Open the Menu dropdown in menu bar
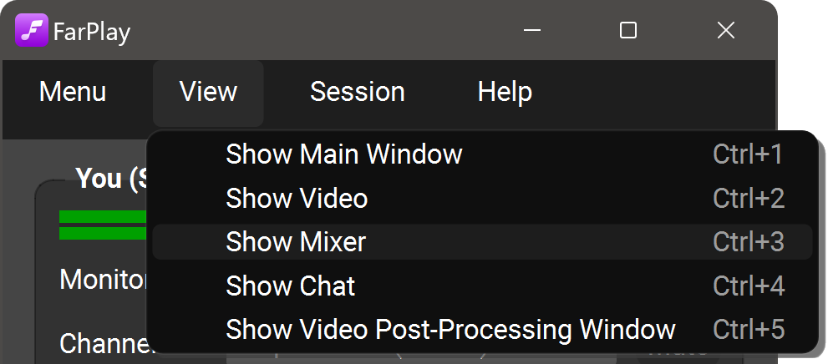Screen dimensions: 828x364 [73, 92]
